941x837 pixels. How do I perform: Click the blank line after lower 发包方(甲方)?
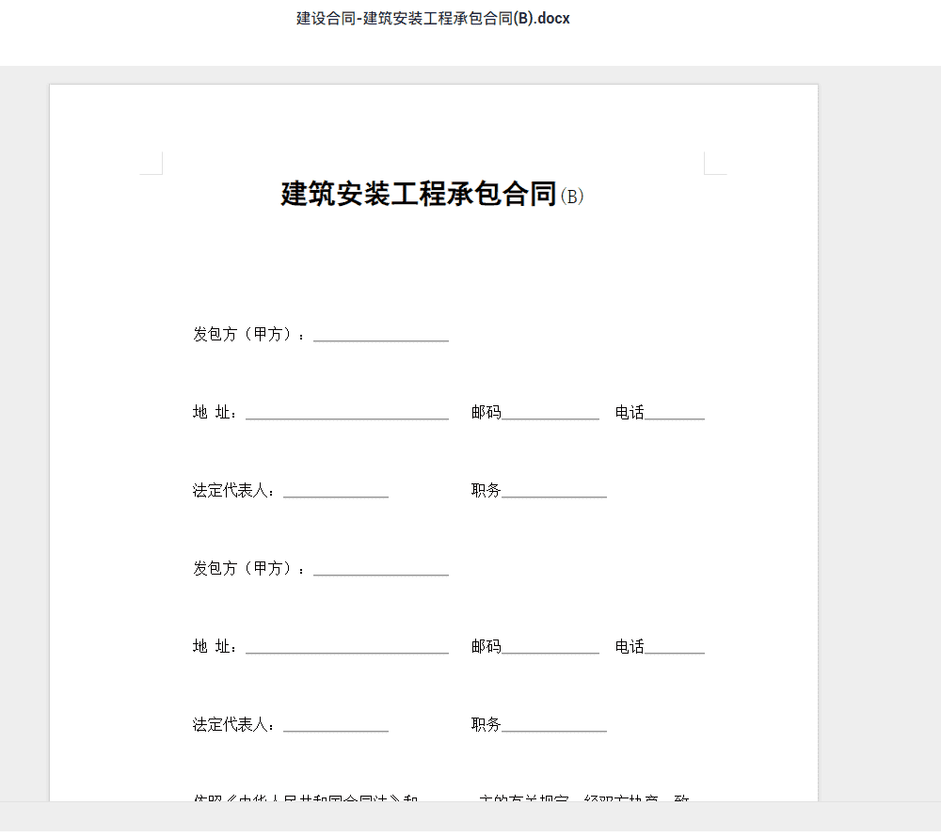tap(381, 574)
